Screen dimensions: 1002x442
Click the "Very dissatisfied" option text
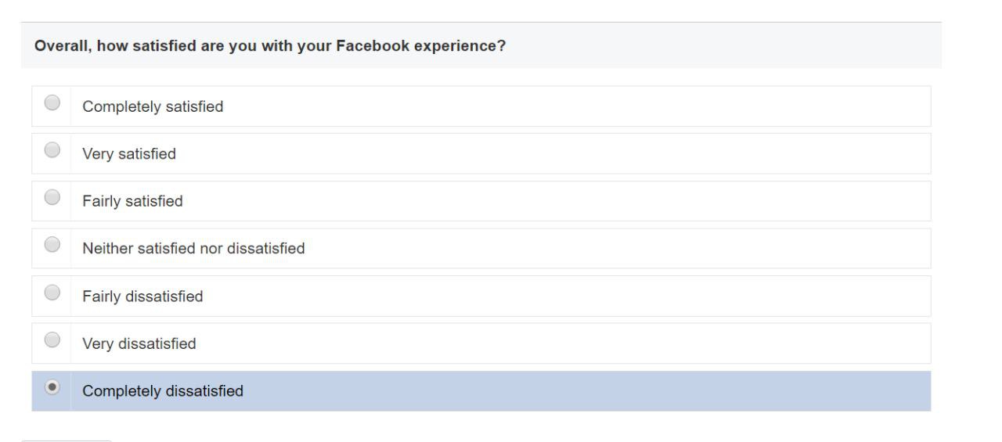point(139,344)
